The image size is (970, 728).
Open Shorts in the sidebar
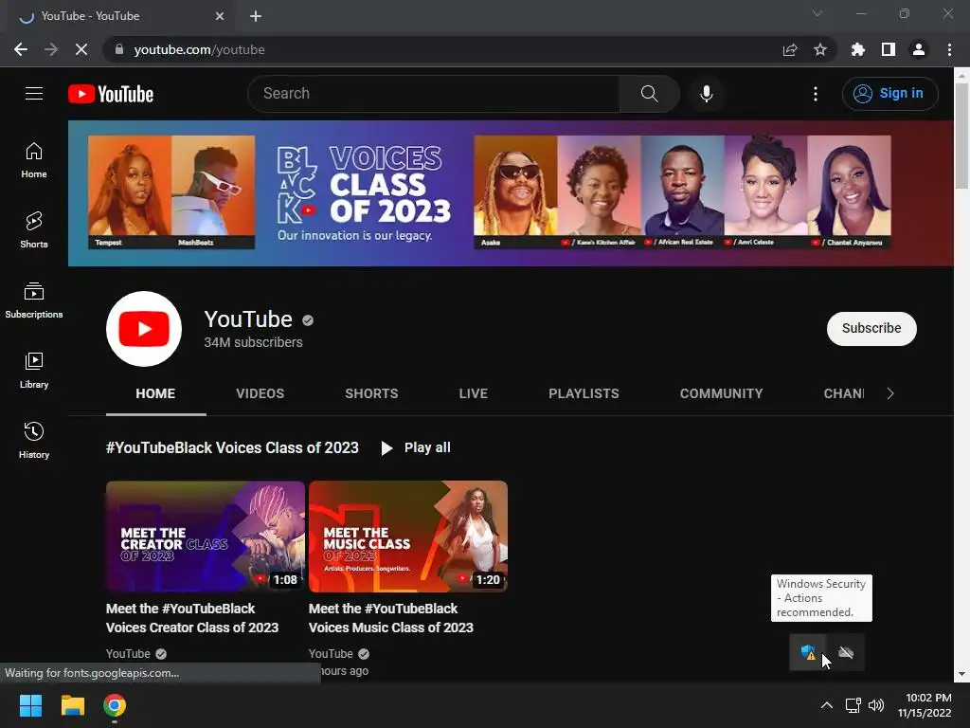click(34, 230)
